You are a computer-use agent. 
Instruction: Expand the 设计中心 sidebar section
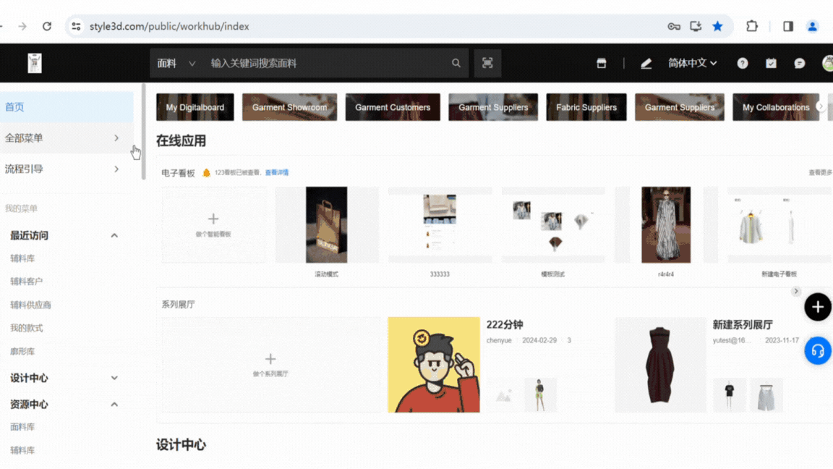pos(114,378)
